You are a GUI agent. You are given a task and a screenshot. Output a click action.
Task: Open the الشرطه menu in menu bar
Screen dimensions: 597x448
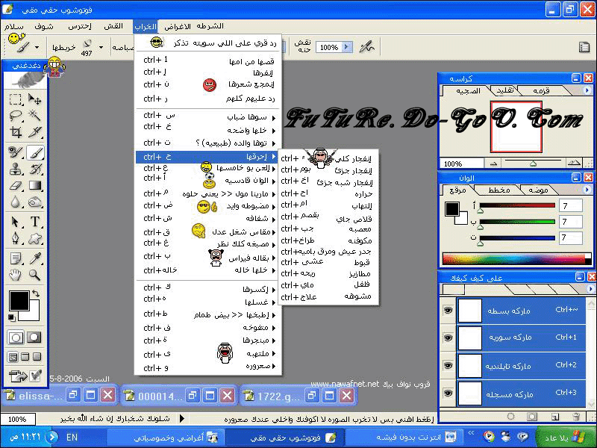(210, 26)
